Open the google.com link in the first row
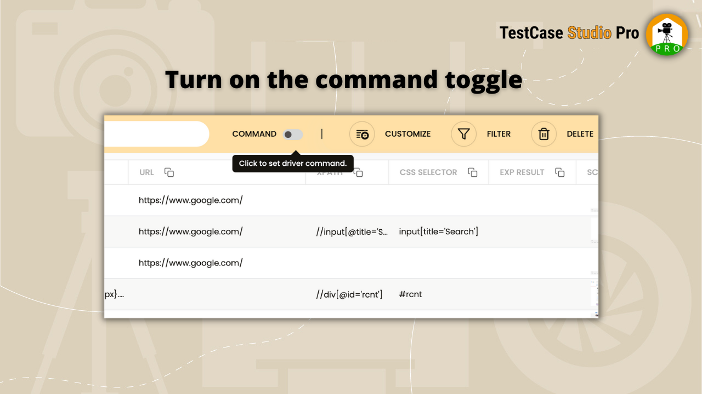 pyautogui.click(x=191, y=200)
